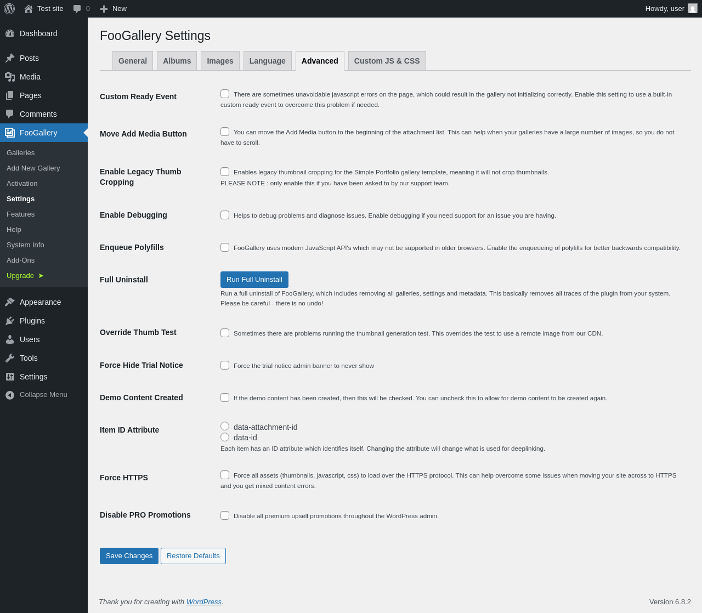Click Howdy, user account menu
The width and height of the screenshot is (702, 613).
click(671, 9)
